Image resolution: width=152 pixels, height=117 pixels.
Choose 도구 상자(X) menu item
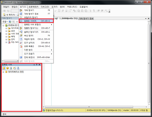click(x=36, y=43)
